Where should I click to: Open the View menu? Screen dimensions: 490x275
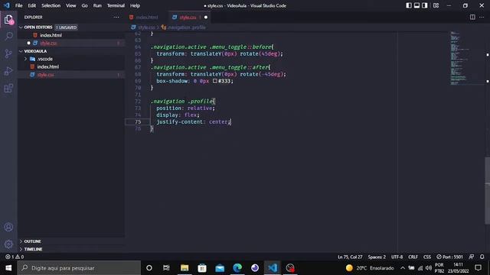71,5
